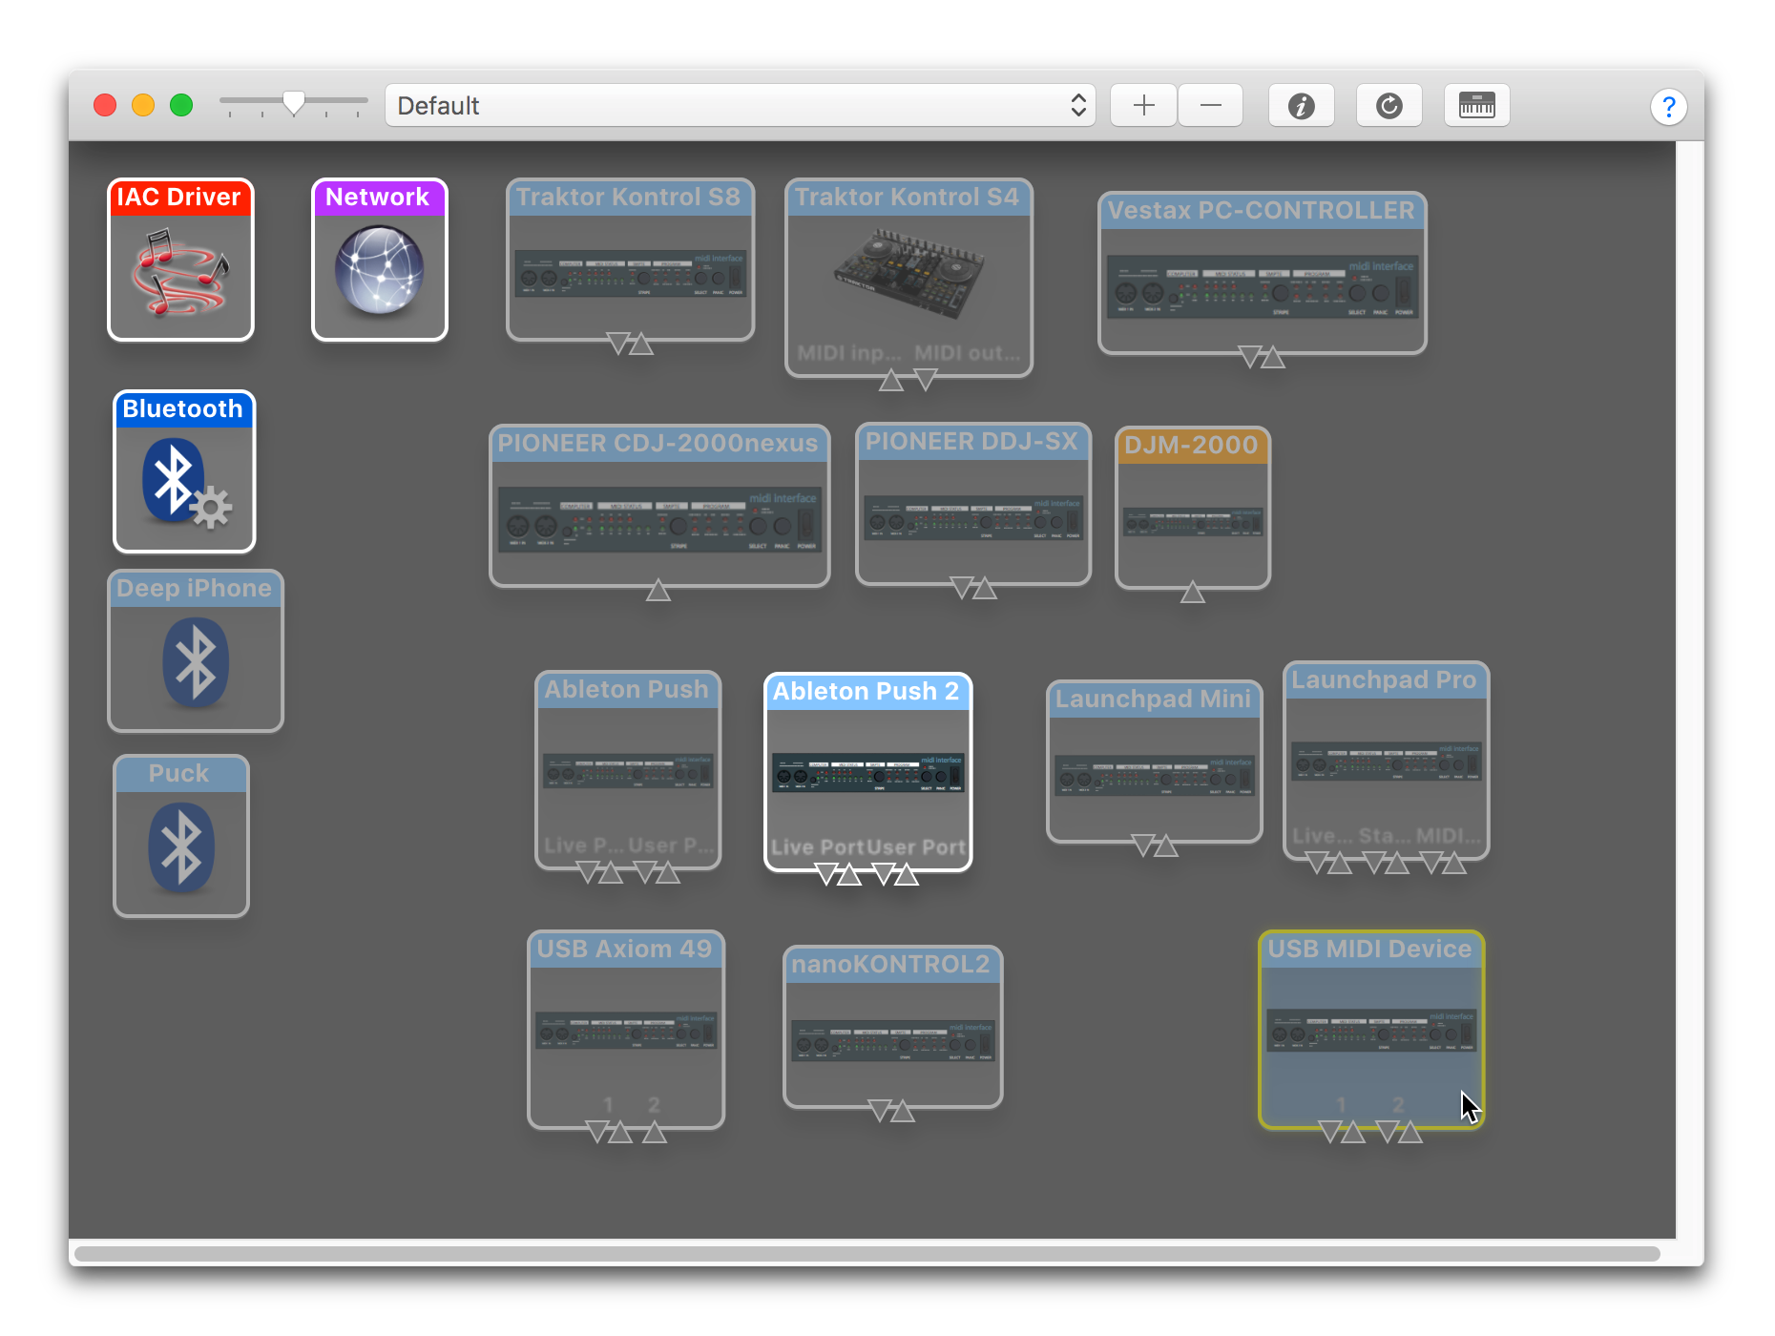
Task: Select the Ableton Push 2 device
Action: (x=868, y=772)
